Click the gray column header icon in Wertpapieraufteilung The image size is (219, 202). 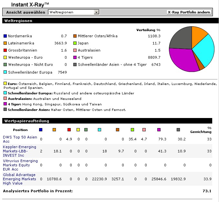click(178, 130)
